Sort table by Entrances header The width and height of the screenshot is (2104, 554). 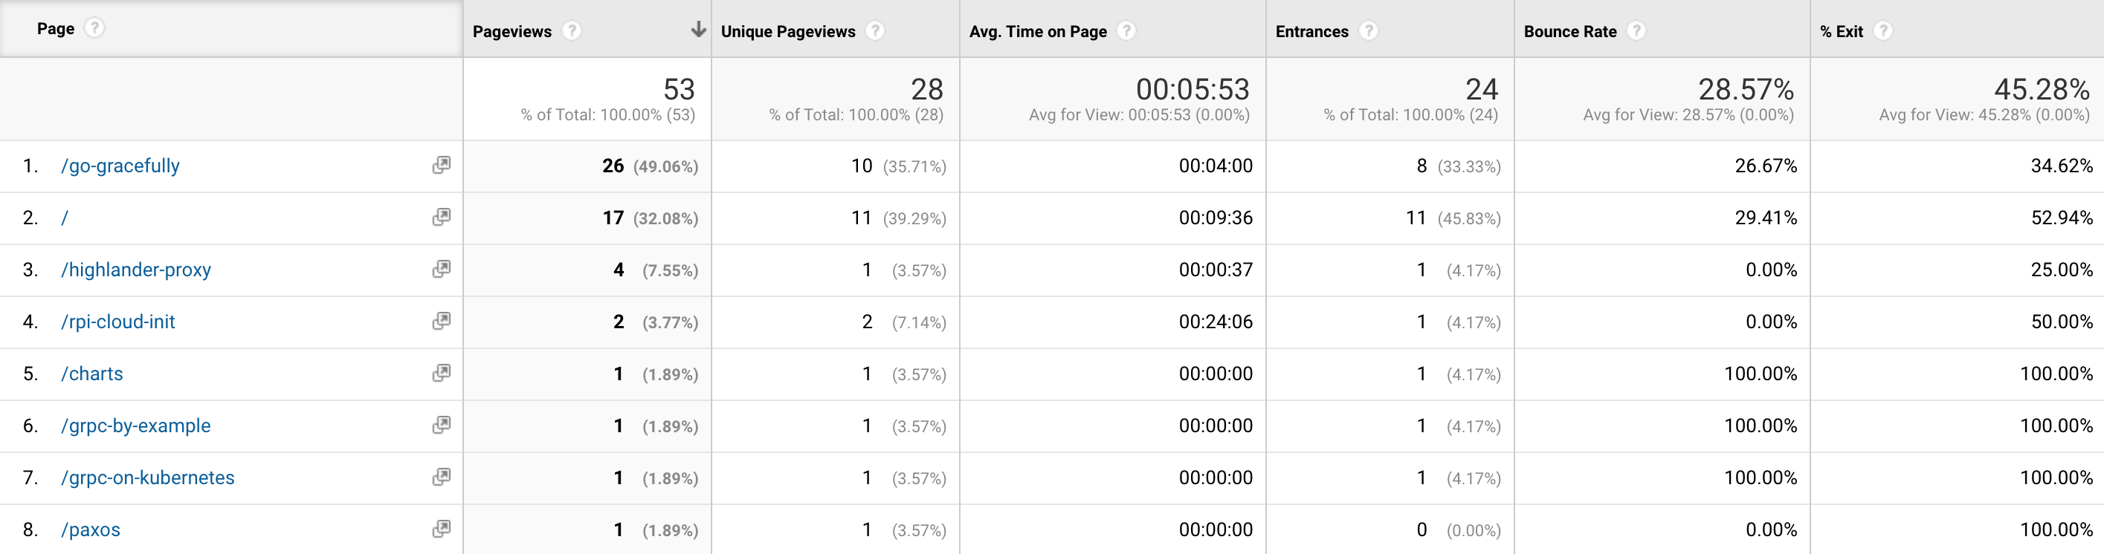coord(1311,32)
